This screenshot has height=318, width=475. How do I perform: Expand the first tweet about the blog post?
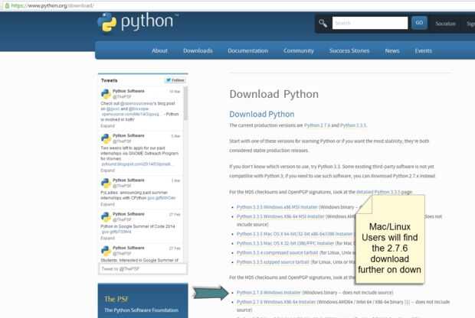(x=107, y=126)
